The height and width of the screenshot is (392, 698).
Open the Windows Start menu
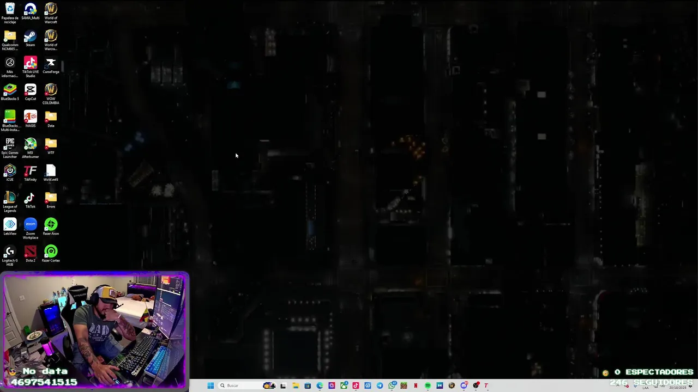(210, 385)
